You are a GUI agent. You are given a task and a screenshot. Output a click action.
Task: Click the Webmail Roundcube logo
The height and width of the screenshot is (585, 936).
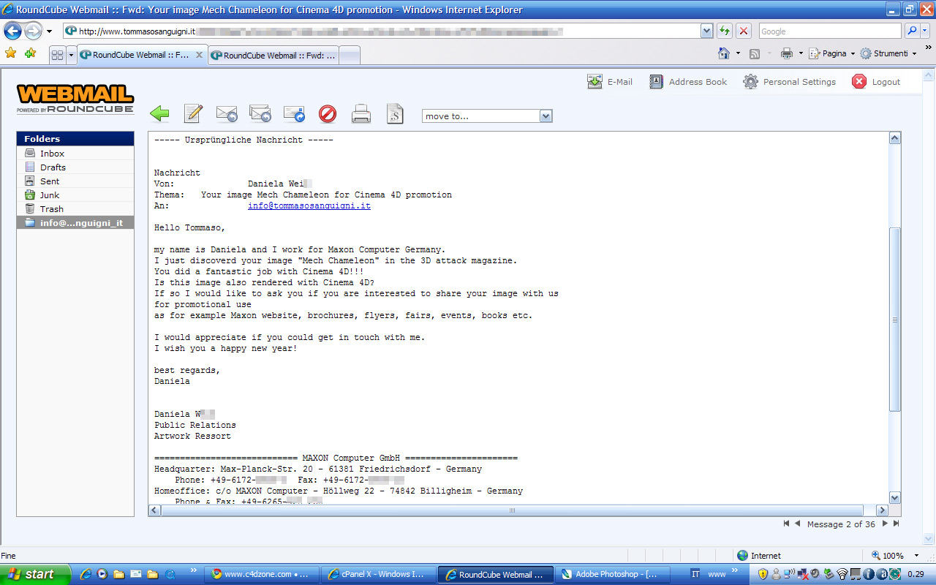[x=75, y=99]
